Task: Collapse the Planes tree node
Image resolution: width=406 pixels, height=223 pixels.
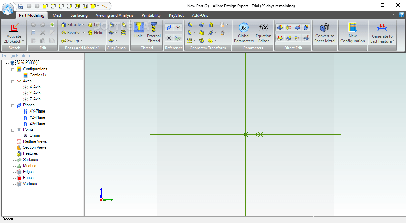Action: point(13,105)
